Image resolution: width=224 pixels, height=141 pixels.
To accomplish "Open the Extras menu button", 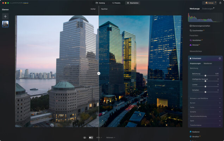I will point(210,3).
